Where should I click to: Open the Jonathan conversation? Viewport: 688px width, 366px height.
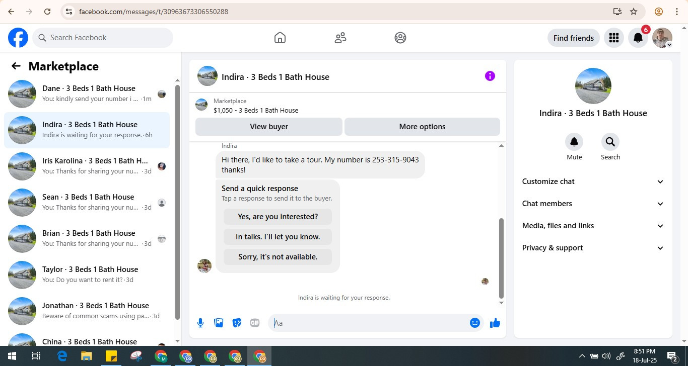point(87,311)
